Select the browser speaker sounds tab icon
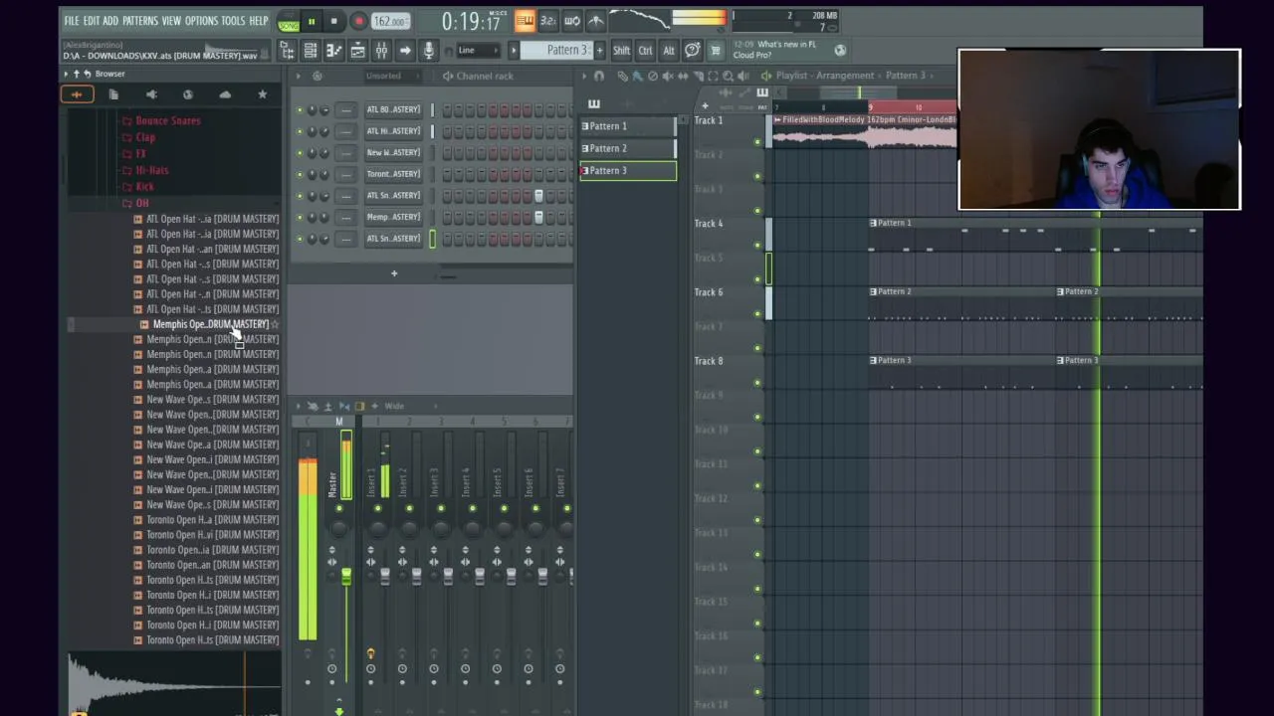The height and width of the screenshot is (716, 1274). (151, 94)
